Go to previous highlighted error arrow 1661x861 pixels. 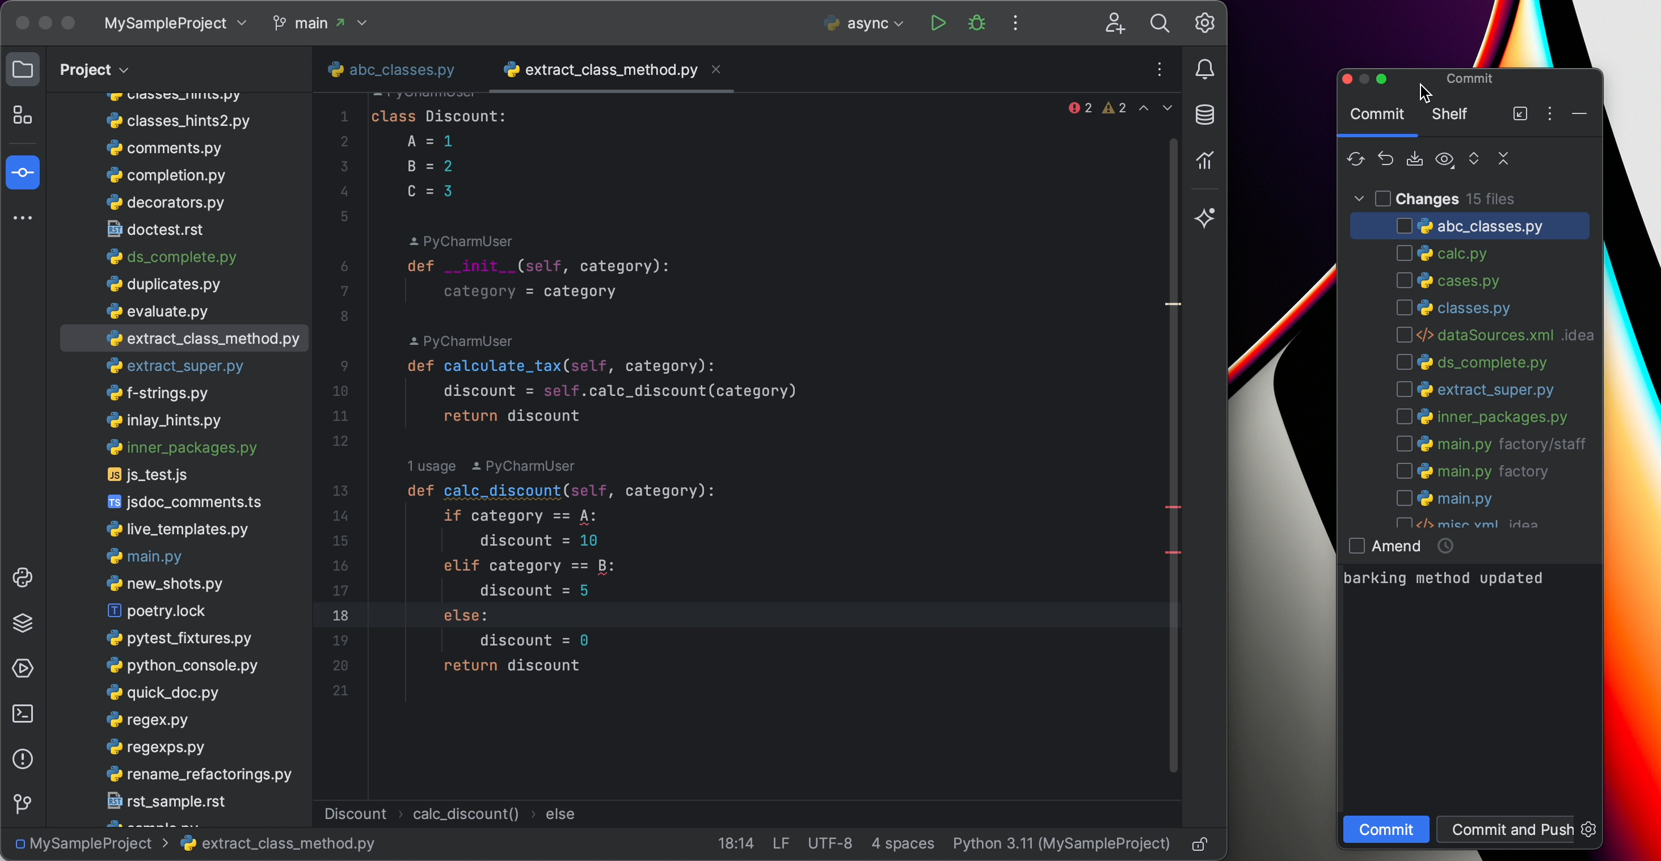tap(1144, 108)
